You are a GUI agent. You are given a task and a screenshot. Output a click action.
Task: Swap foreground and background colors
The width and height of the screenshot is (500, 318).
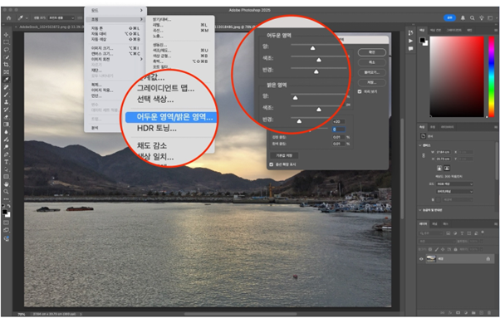pos(8,206)
